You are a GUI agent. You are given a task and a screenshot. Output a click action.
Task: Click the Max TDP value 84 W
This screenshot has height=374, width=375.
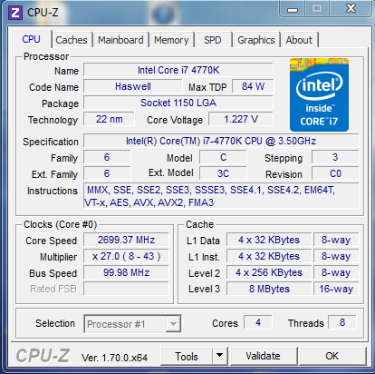(x=253, y=86)
